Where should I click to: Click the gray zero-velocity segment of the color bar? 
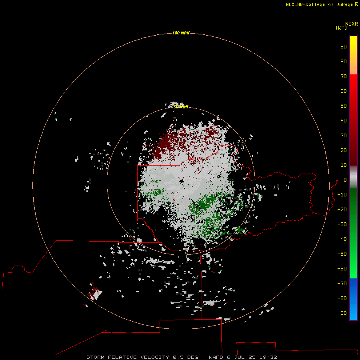point(353,177)
